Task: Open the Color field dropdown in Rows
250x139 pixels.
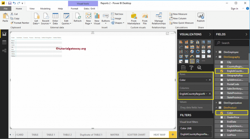Action: point(206,80)
